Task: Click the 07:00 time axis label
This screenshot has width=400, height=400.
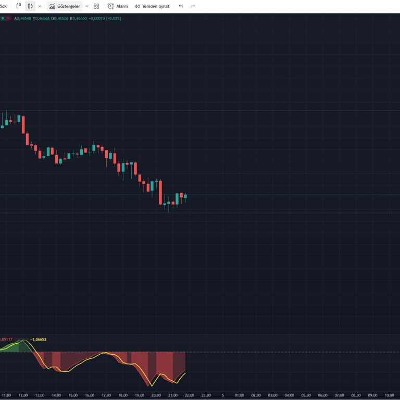Action: click(x=339, y=395)
